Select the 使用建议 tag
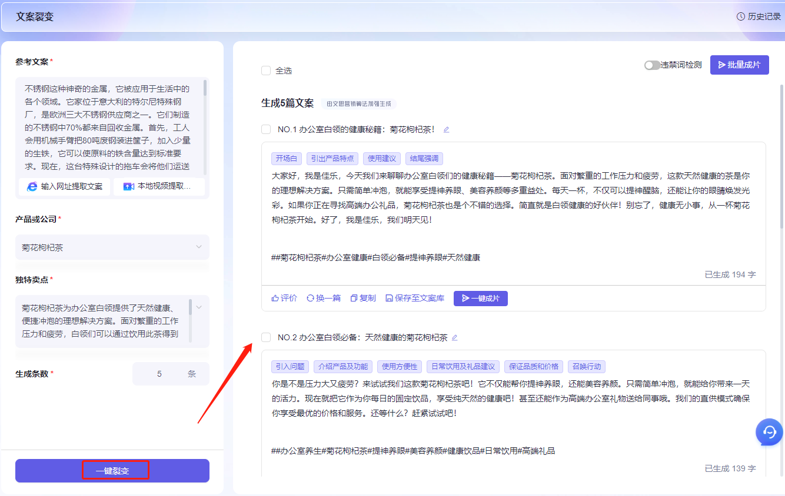Image resolution: width=785 pixels, height=496 pixels. (382, 159)
